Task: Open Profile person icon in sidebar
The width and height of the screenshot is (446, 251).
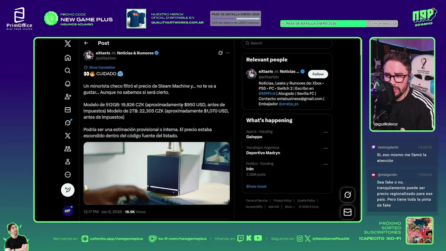Action: point(68,162)
